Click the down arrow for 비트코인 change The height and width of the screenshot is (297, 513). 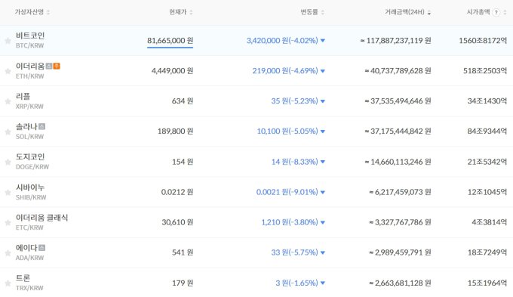[x=323, y=41]
